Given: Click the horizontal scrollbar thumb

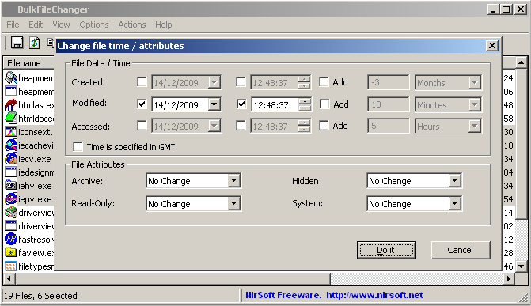Looking at the screenshot, I should 173,279.
